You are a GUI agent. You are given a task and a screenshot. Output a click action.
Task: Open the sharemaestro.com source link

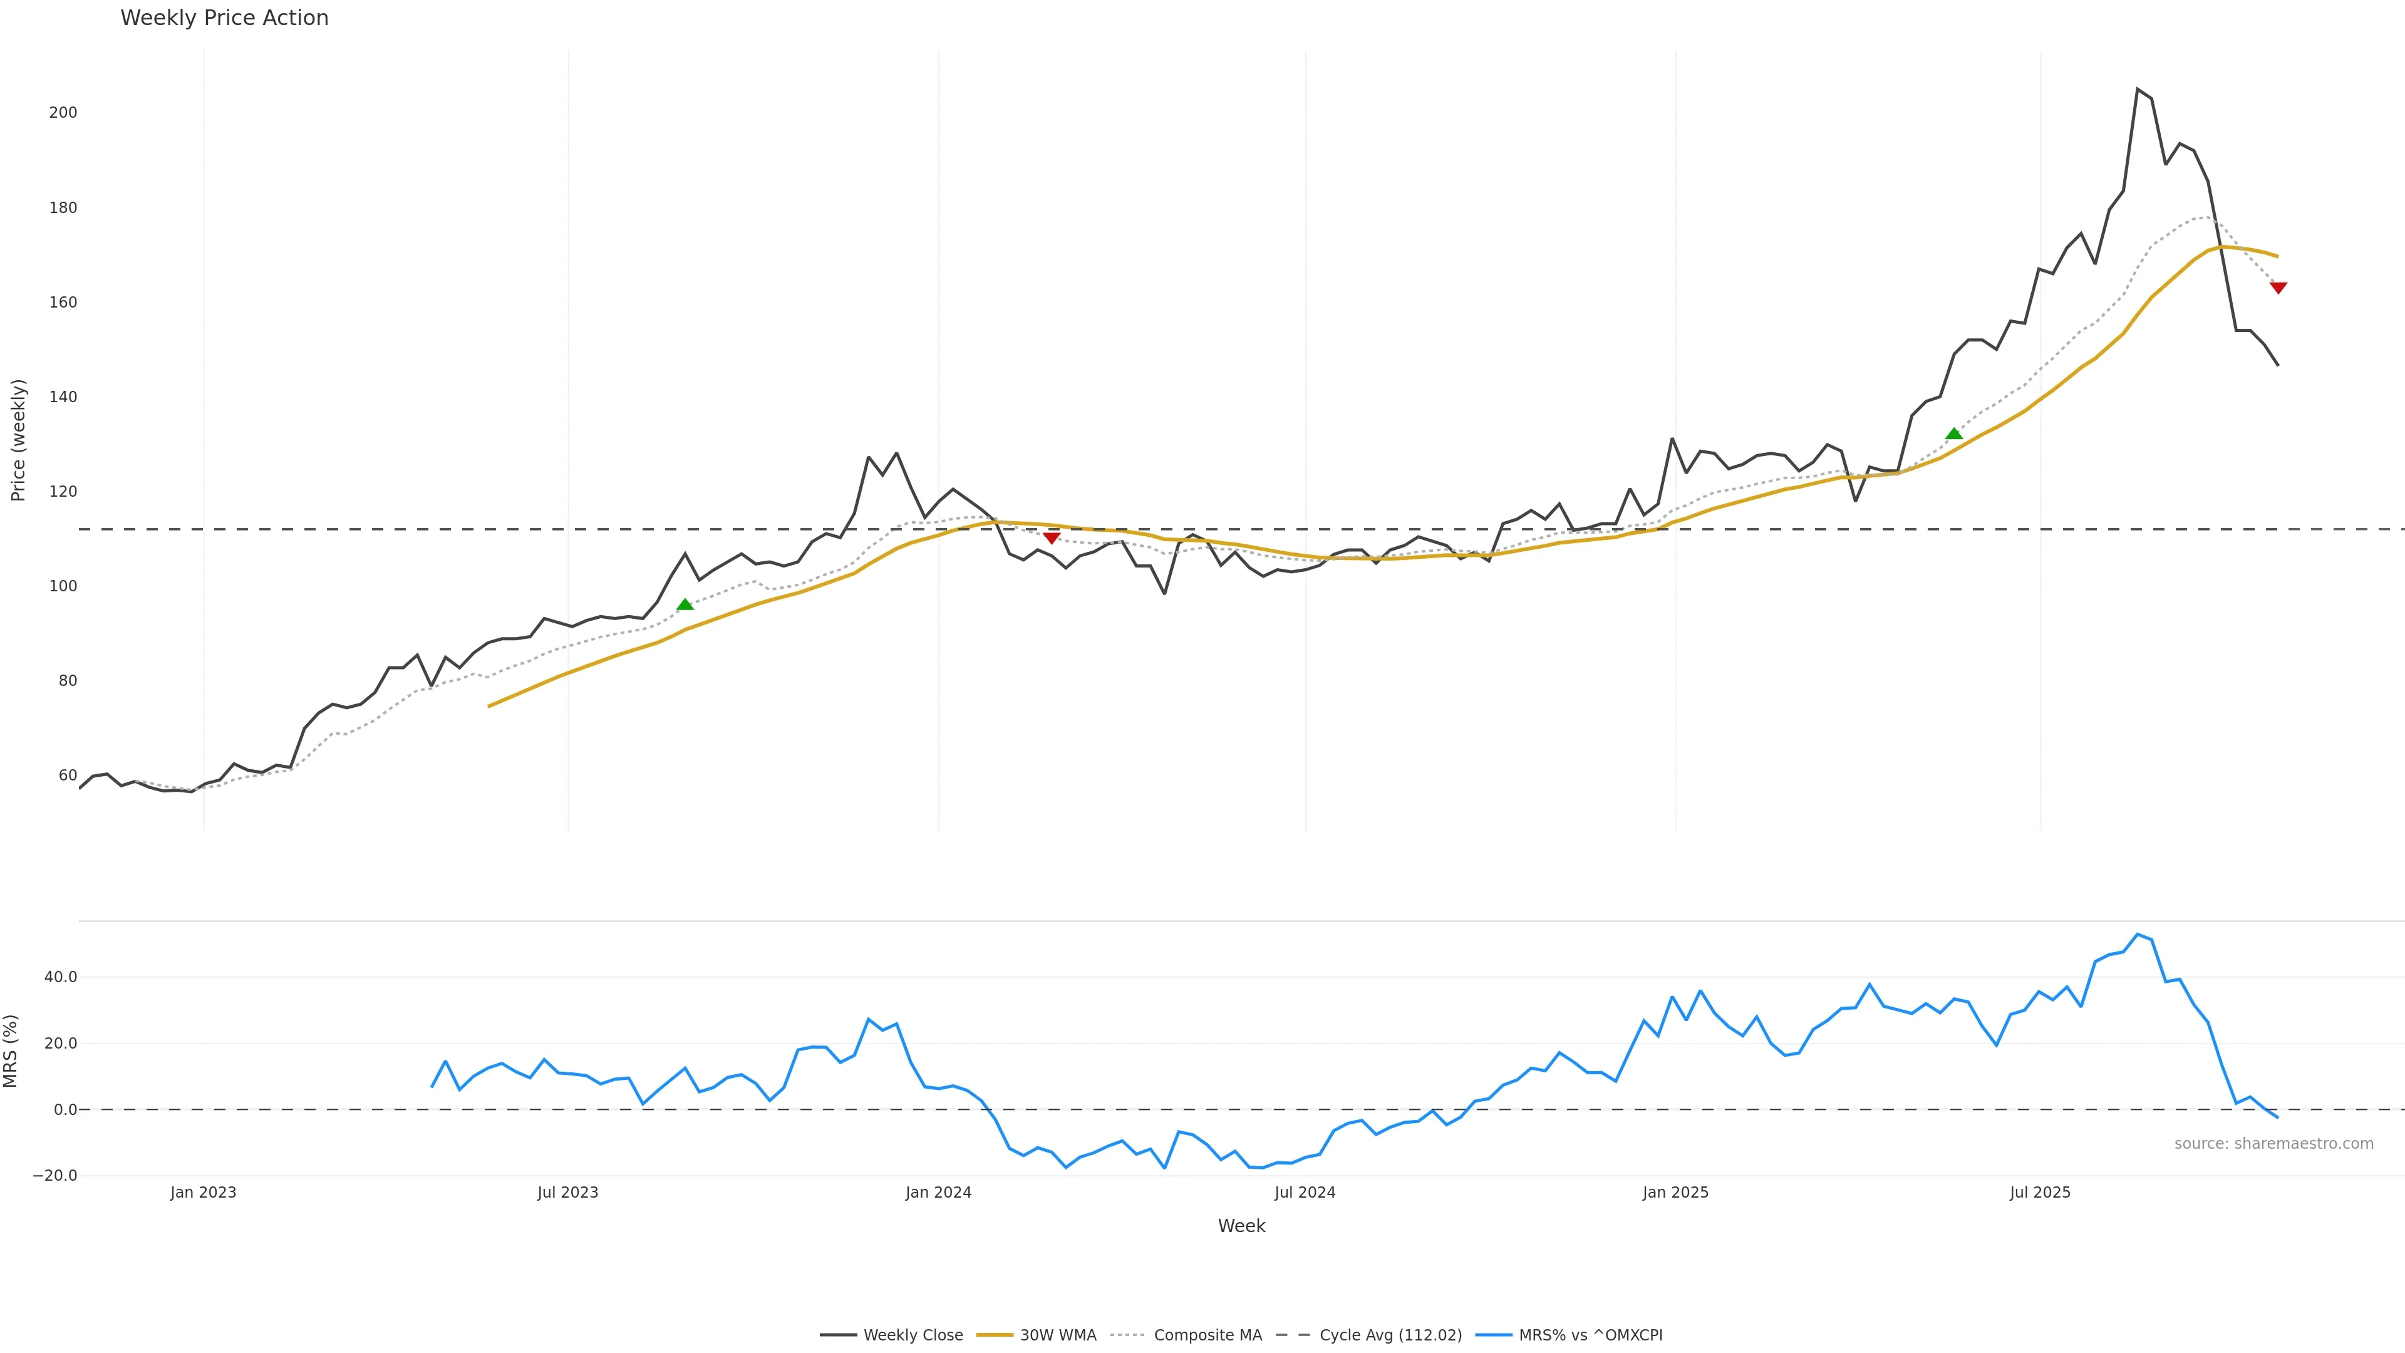click(2273, 1144)
